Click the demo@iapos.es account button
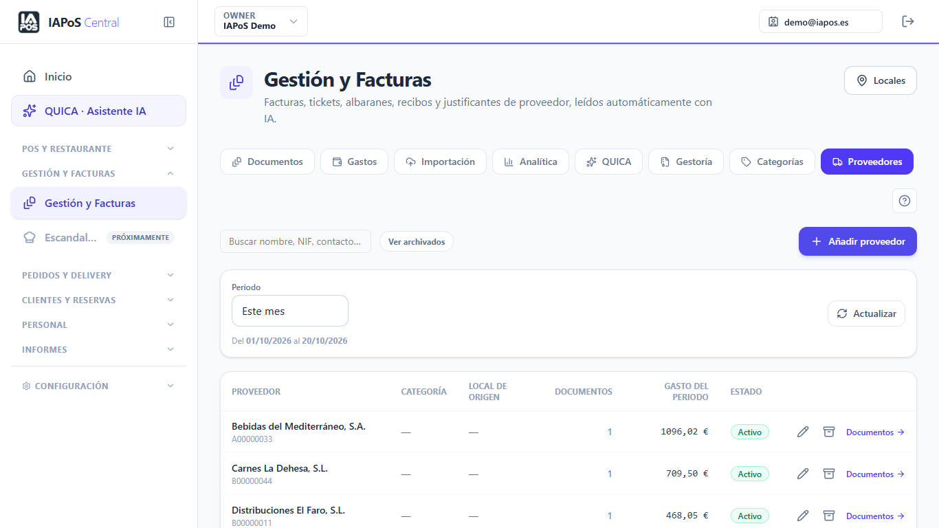This screenshot has height=528, width=939. coord(821,21)
